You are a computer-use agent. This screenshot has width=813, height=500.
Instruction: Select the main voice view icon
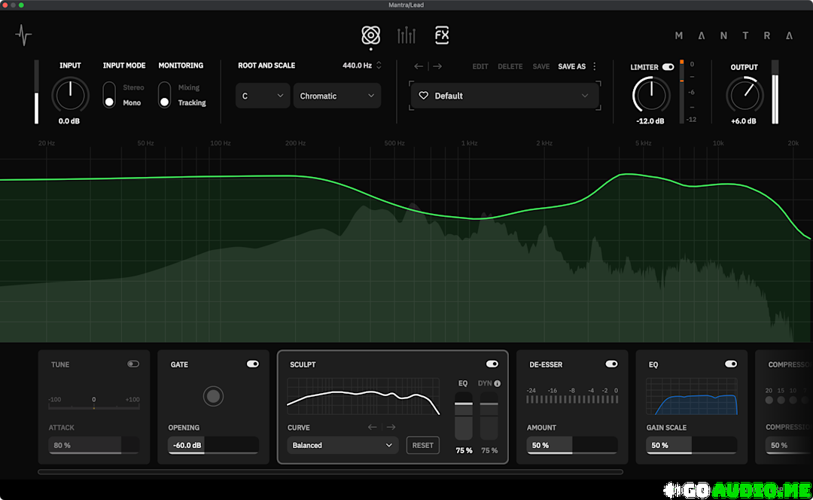371,35
